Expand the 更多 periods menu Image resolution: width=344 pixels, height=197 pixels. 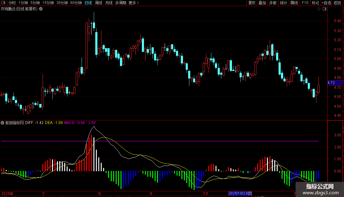(134, 3)
